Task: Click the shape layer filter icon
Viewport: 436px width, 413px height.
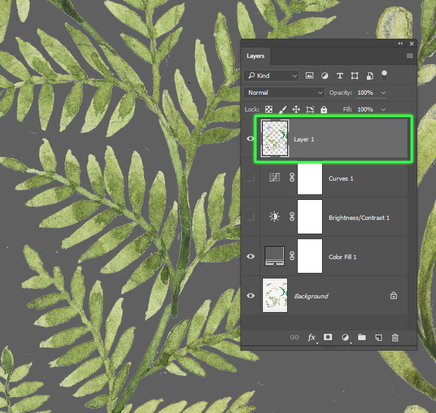Action: (x=354, y=75)
